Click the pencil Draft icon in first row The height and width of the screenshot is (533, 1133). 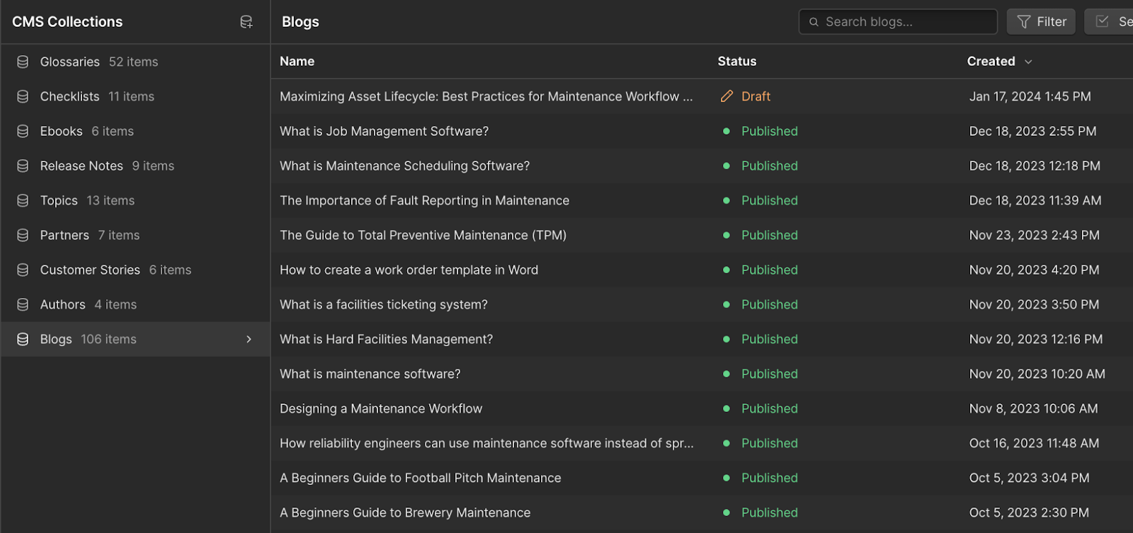[727, 96]
